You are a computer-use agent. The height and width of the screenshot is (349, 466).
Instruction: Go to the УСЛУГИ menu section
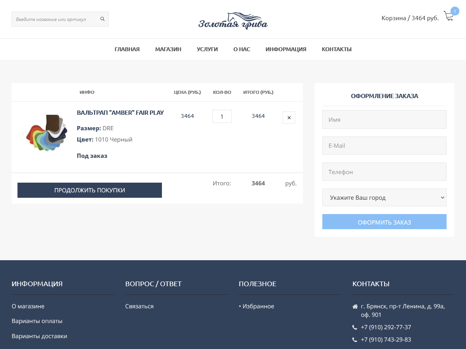point(207,49)
